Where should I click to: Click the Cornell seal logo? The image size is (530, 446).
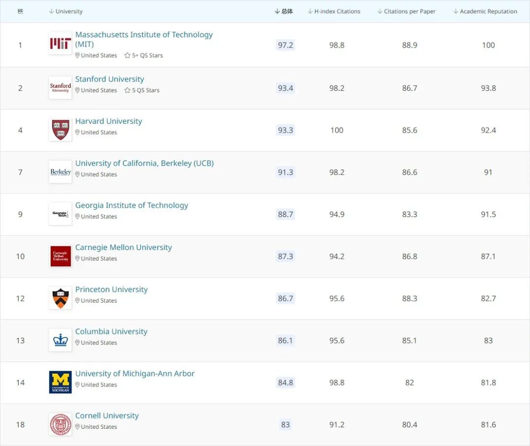[60, 424]
